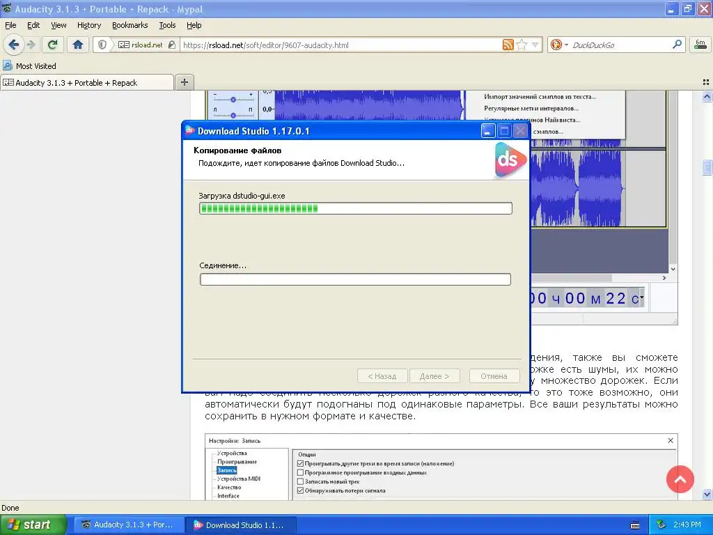This screenshot has width=713, height=535.
Task: Open the File menu
Action: [x=10, y=25]
